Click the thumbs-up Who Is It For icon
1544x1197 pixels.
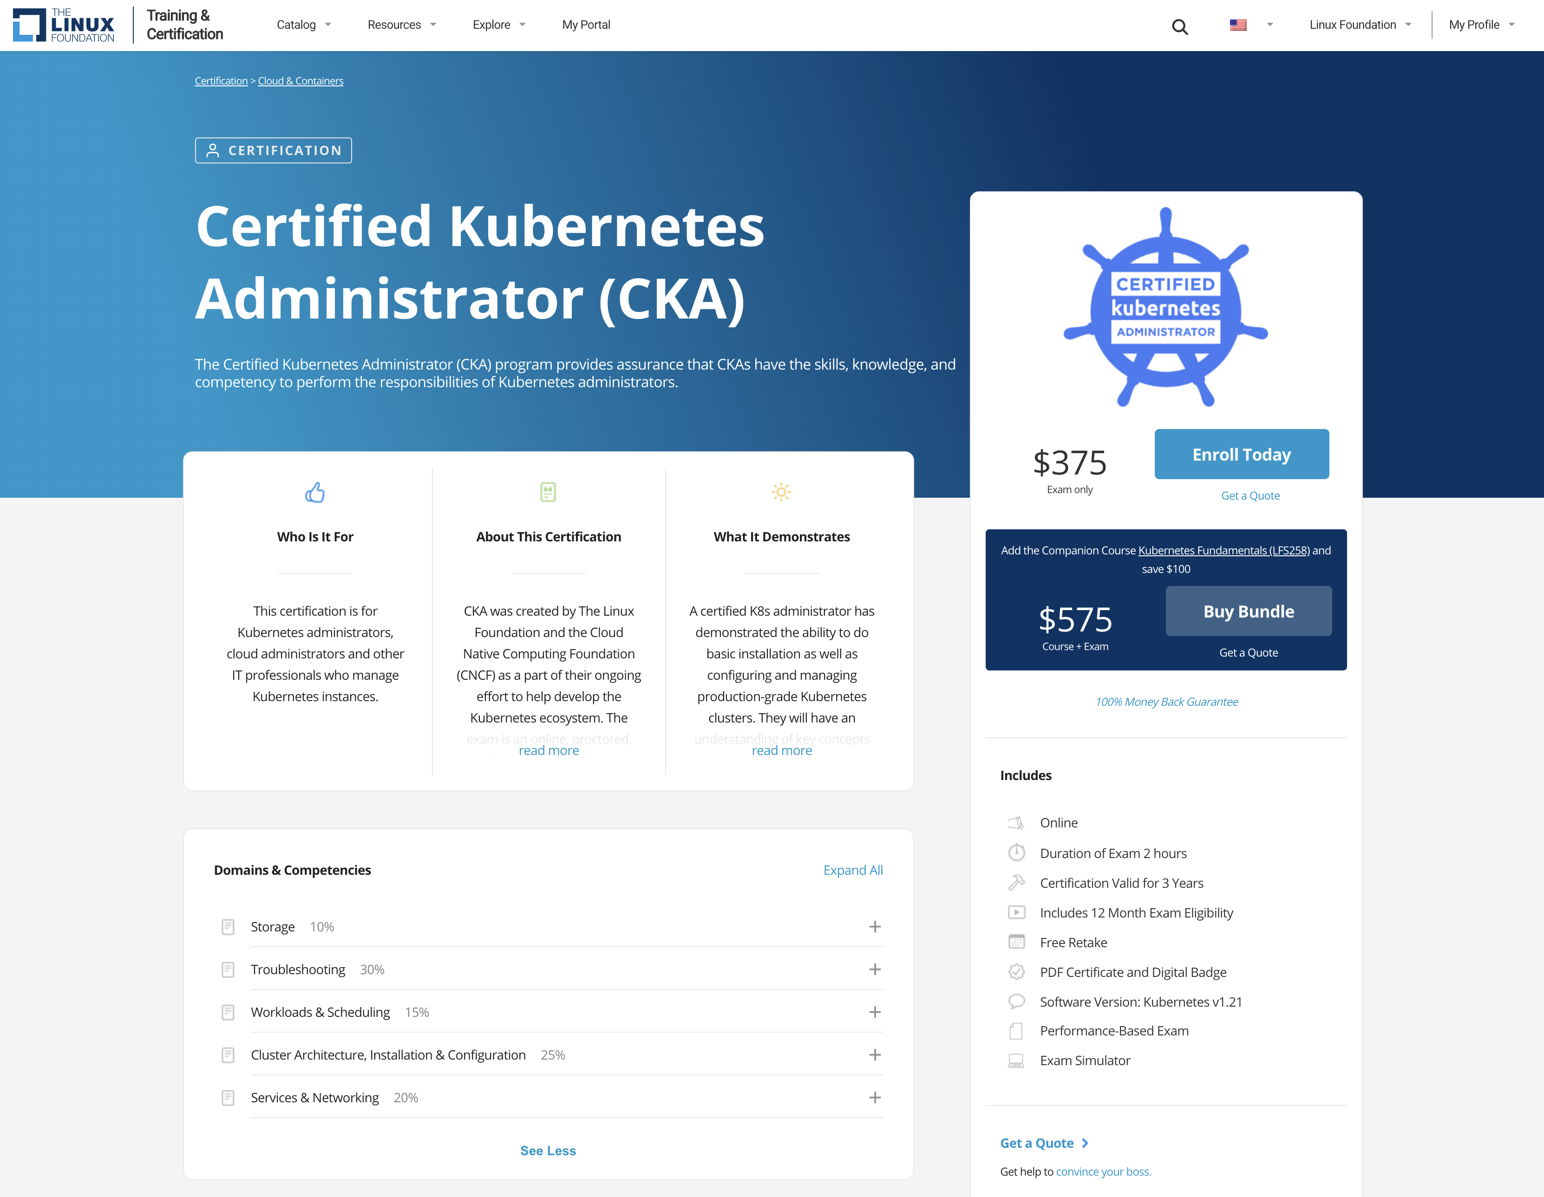[314, 492]
